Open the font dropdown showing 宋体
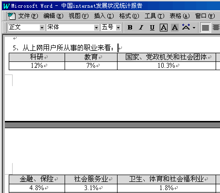 [x=96, y=28]
